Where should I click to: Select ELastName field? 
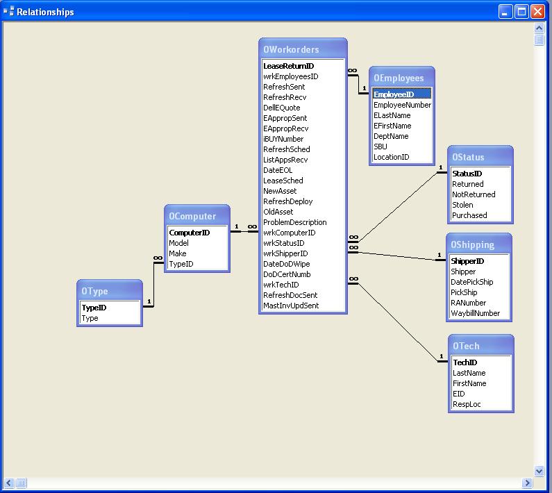pyautogui.click(x=402, y=115)
